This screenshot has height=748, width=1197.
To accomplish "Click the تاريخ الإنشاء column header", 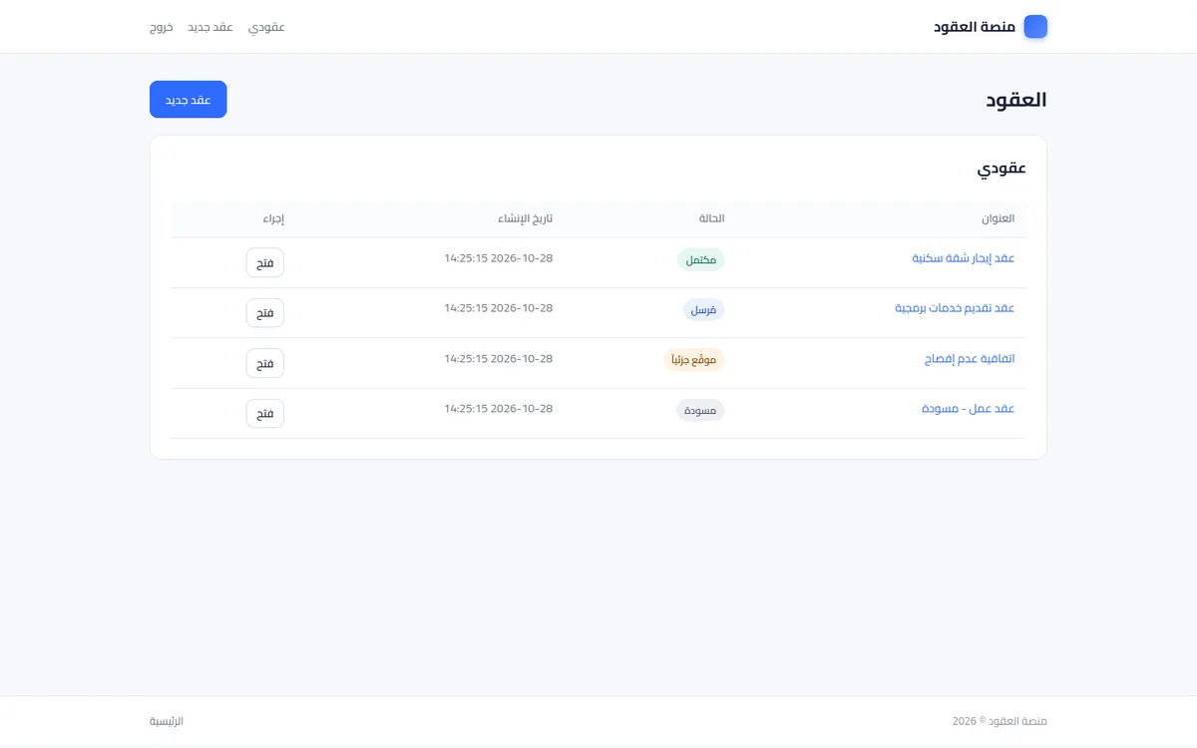I will 526,219.
